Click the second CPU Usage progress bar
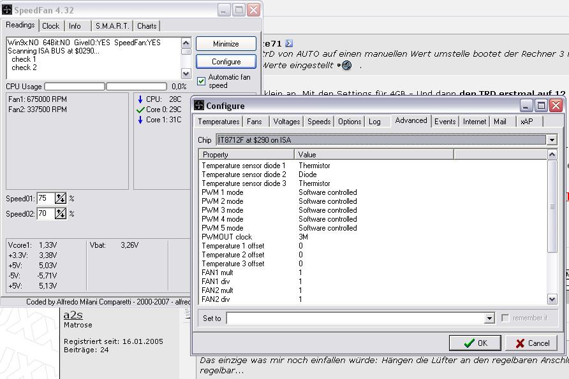Screen dimensions: 569x379 pos(137,87)
